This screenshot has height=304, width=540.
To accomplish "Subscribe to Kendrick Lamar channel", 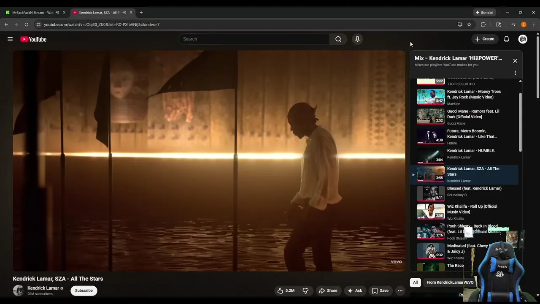I will pyautogui.click(x=84, y=290).
